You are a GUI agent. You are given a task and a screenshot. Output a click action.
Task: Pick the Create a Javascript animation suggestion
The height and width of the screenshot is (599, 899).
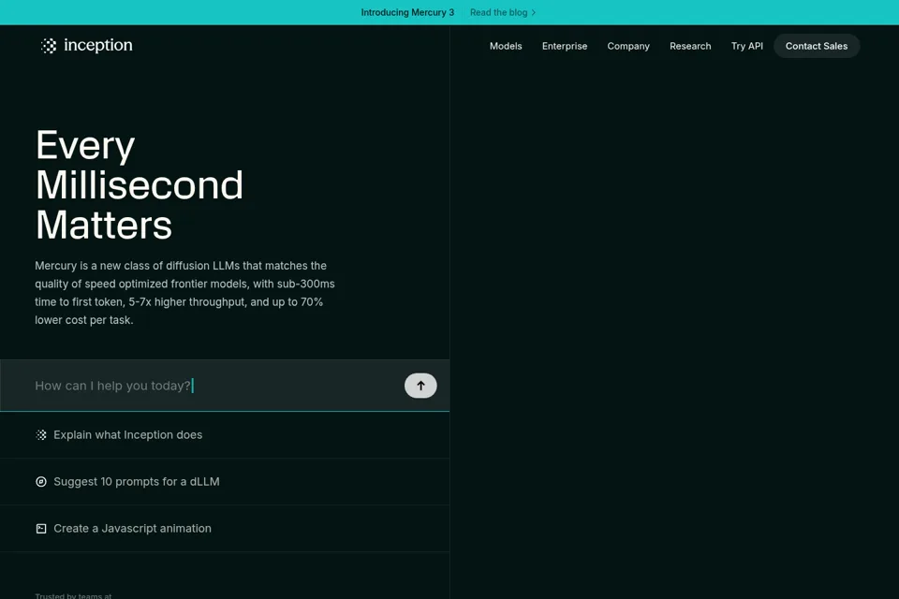(225, 529)
